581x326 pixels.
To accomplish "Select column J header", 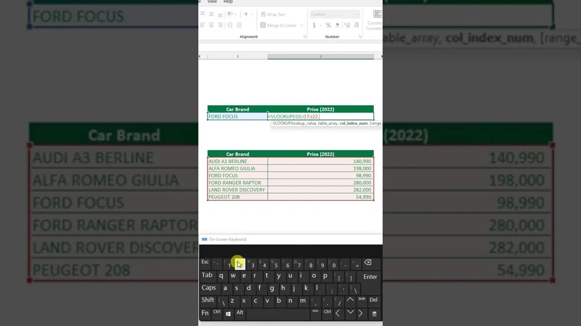I will 321,57.
